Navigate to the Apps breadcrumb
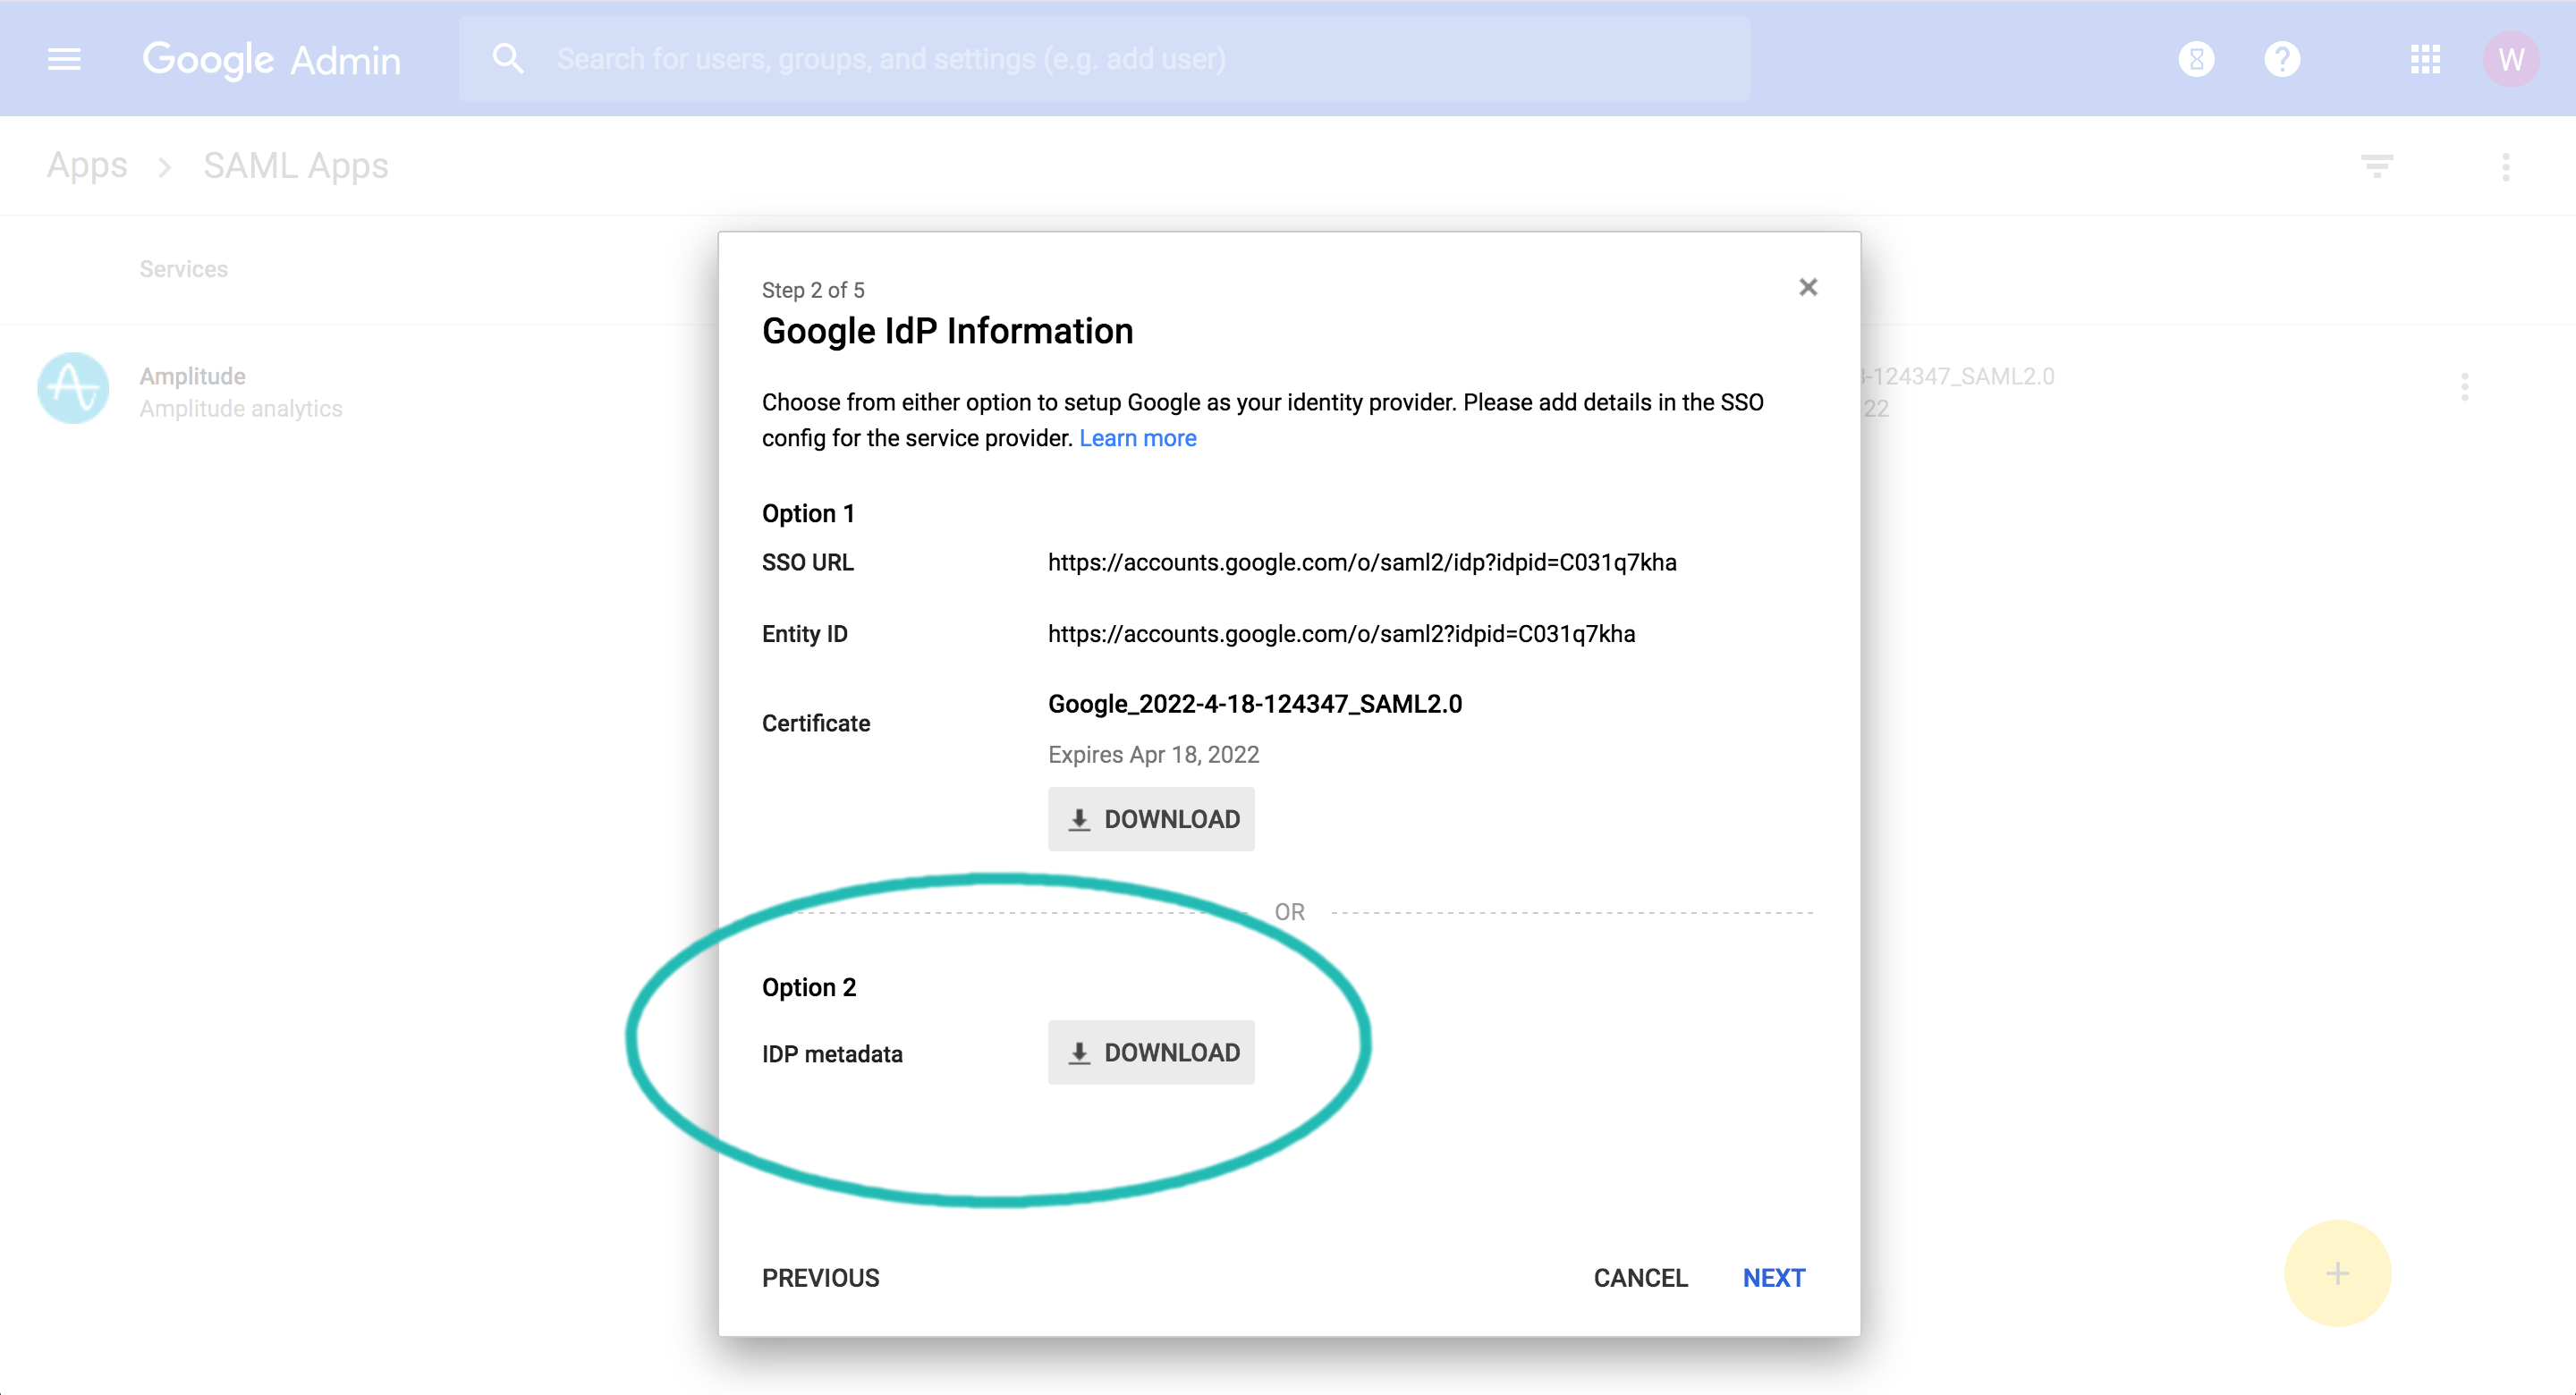2576x1395 pixels. (x=87, y=164)
